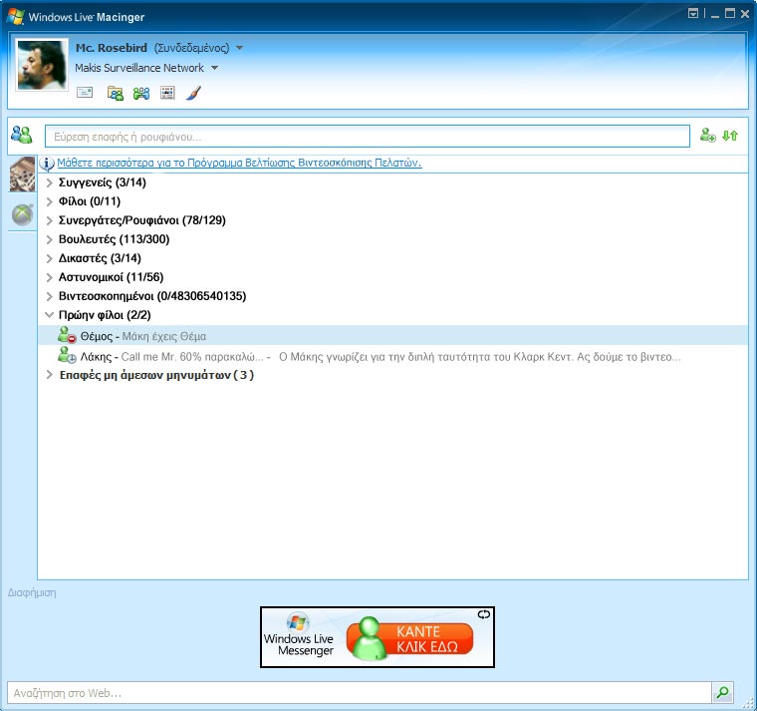Image resolution: width=757 pixels, height=711 pixels.
Task: Click the green sort arrows icon
Action: click(730, 136)
